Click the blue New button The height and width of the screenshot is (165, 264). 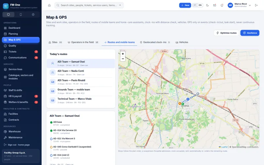[185, 5]
